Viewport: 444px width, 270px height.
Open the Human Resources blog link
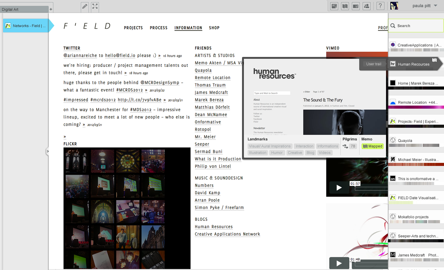click(x=214, y=227)
